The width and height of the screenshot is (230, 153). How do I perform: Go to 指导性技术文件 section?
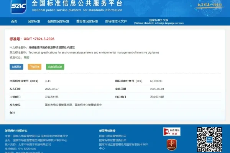(116, 21)
